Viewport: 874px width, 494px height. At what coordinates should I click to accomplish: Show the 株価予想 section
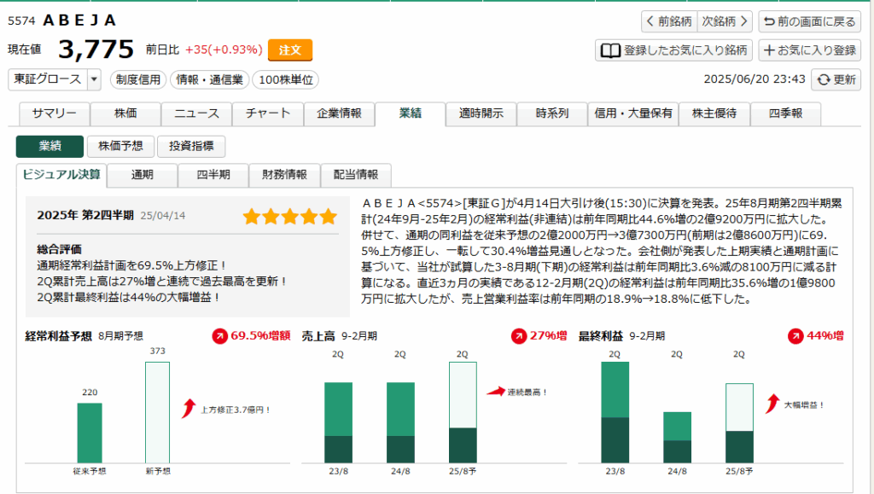click(120, 147)
